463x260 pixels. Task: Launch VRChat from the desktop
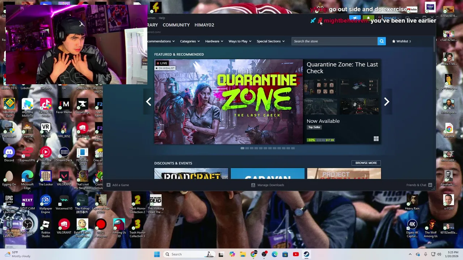(x=46, y=130)
